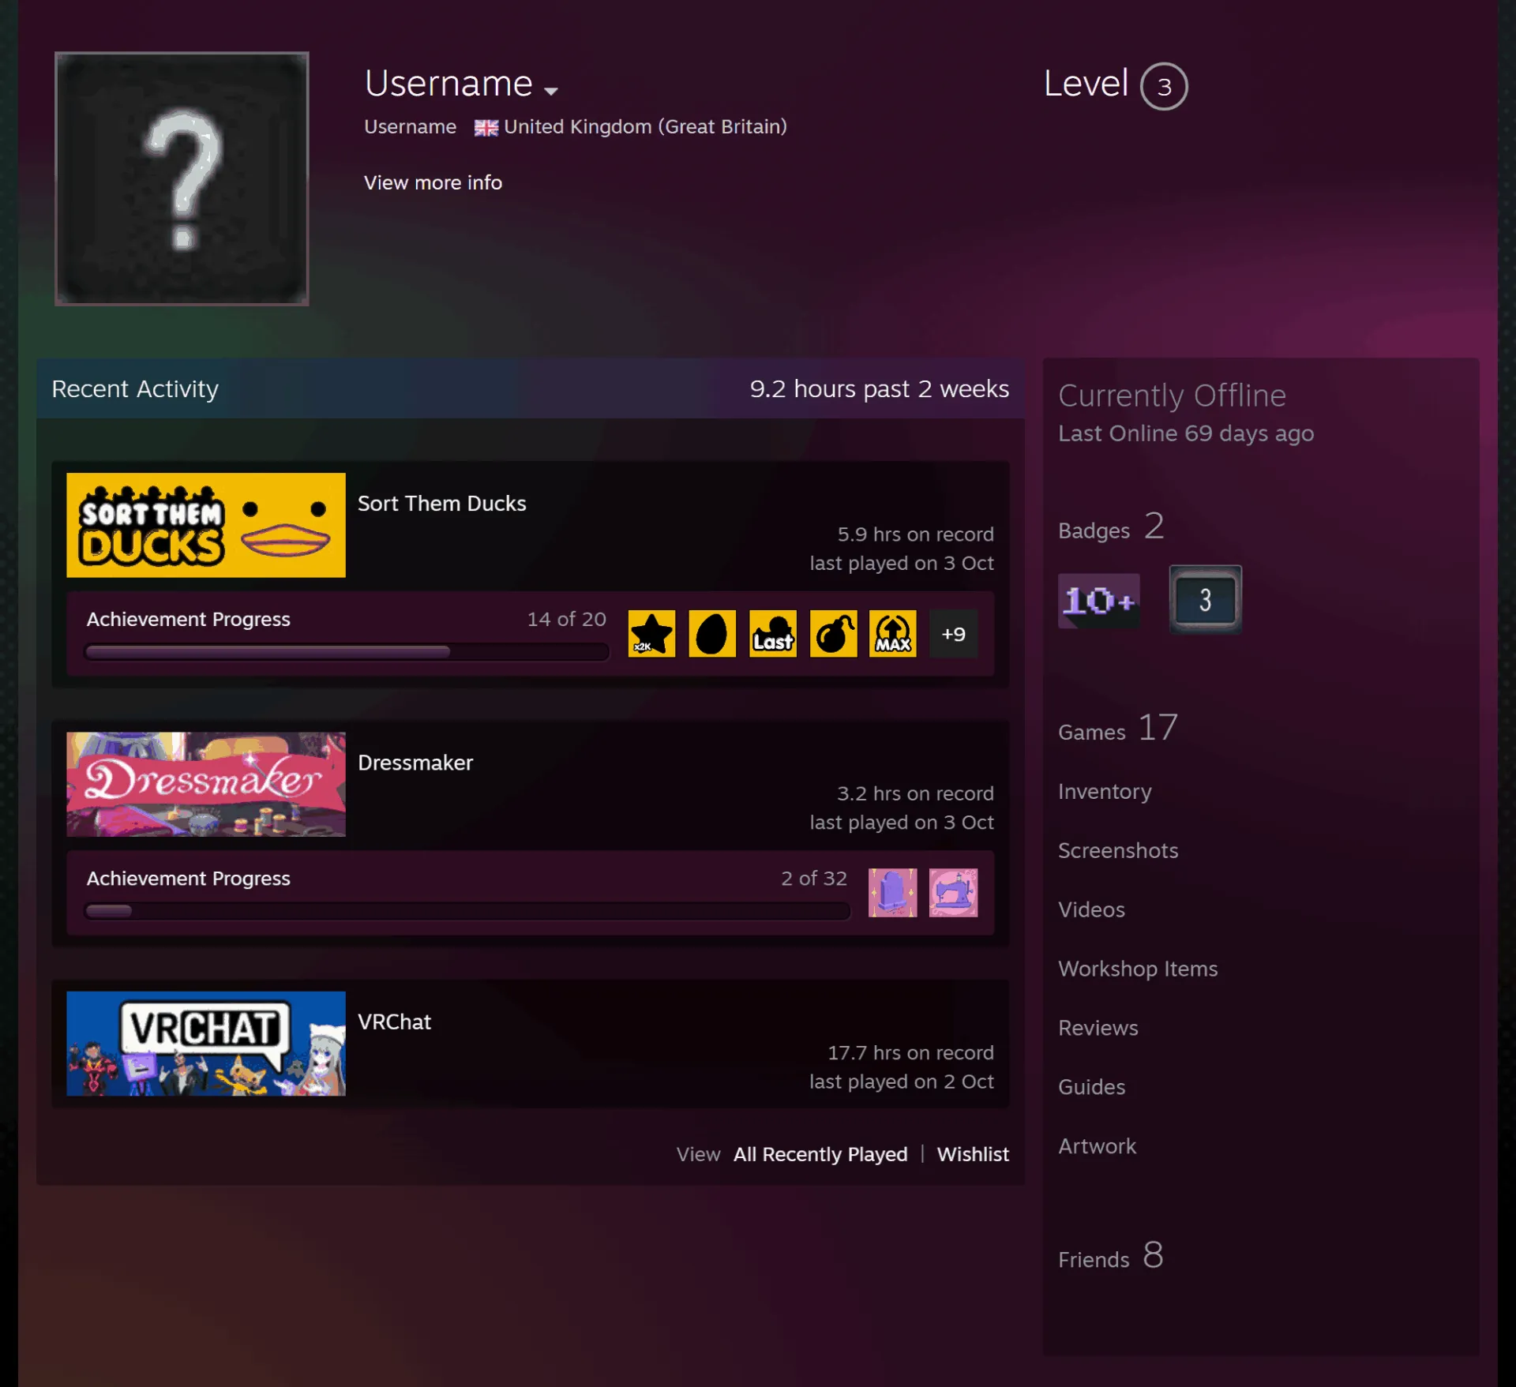Open the Videos link
This screenshot has width=1516, height=1387.
pos(1091,909)
